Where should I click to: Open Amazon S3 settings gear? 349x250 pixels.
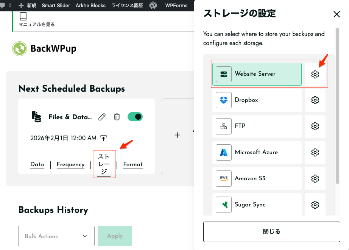pos(315,178)
